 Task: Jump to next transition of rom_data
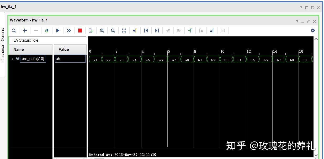(x=157, y=30)
